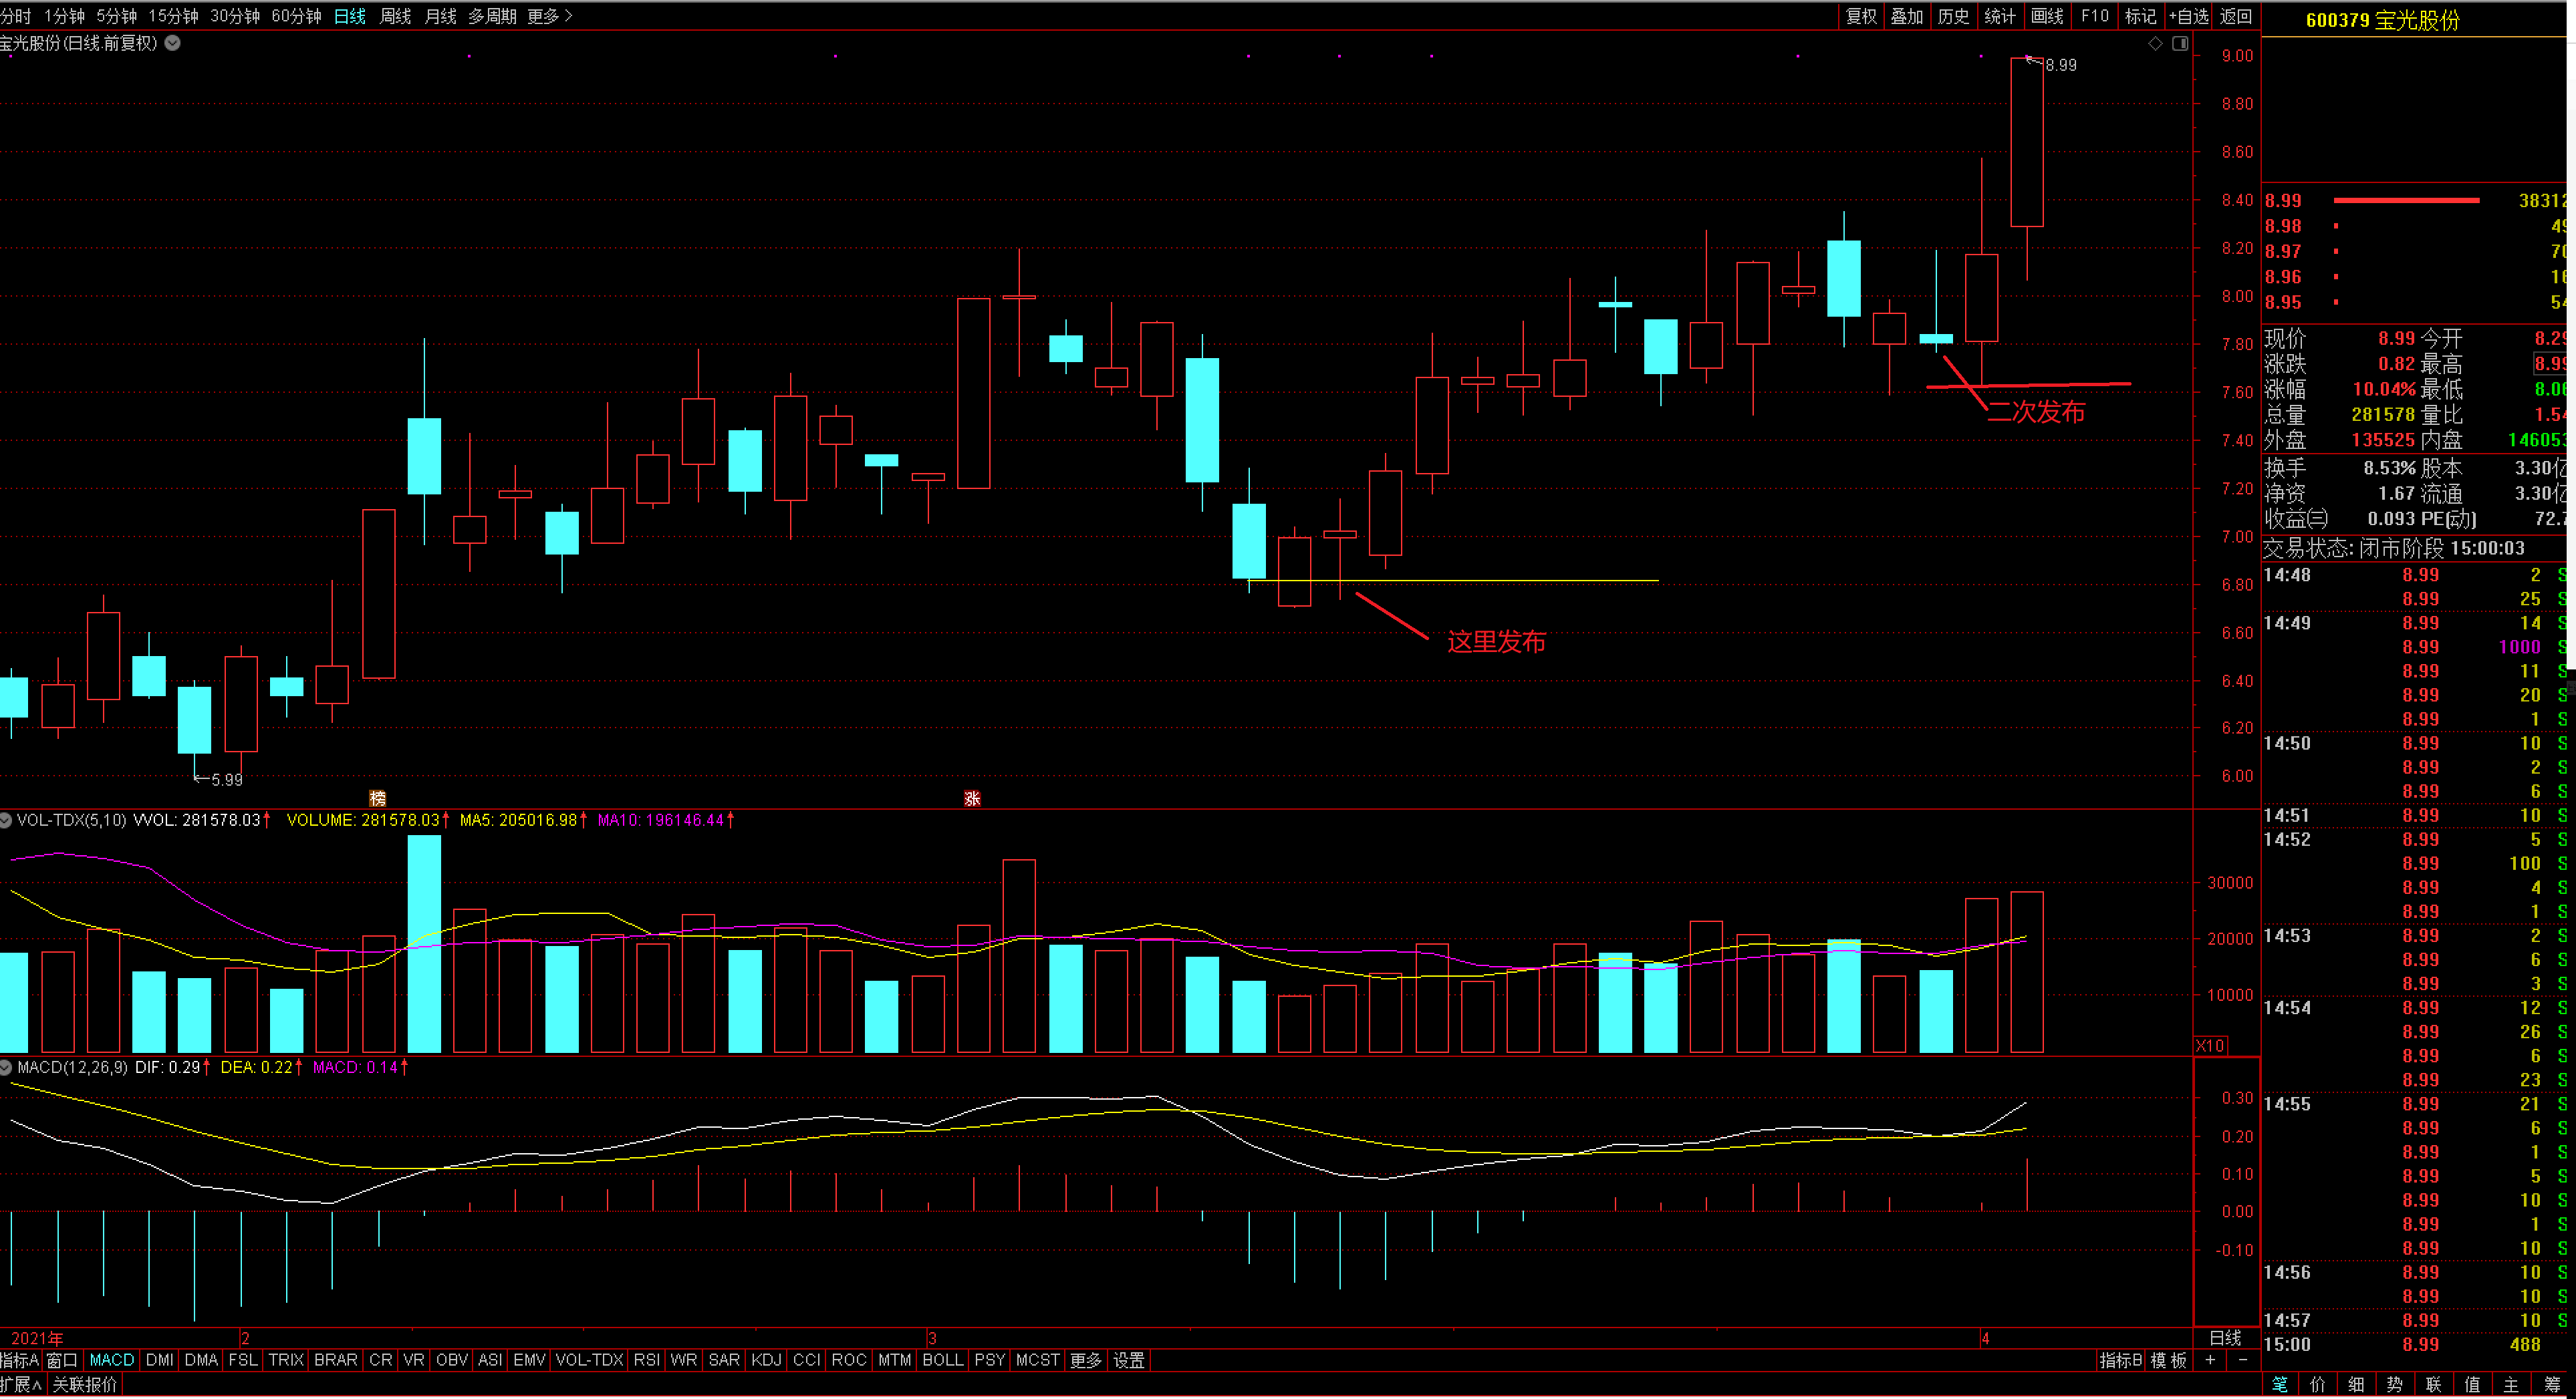Select the DMA indicator tab

(x=202, y=1361)
